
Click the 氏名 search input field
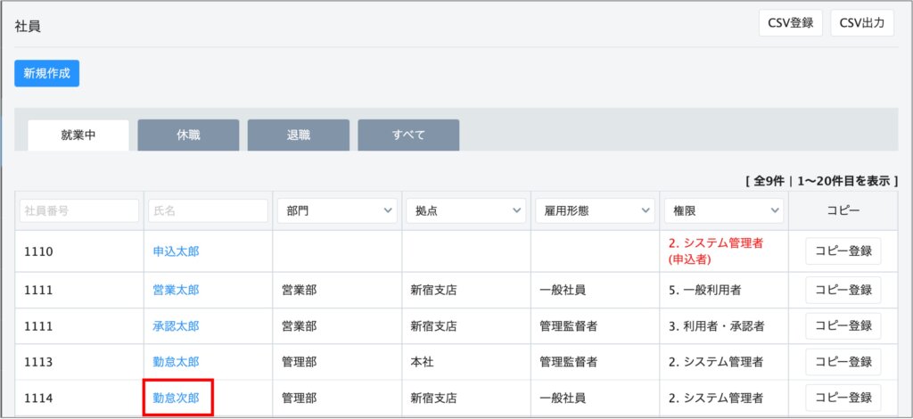click(208, 211)
